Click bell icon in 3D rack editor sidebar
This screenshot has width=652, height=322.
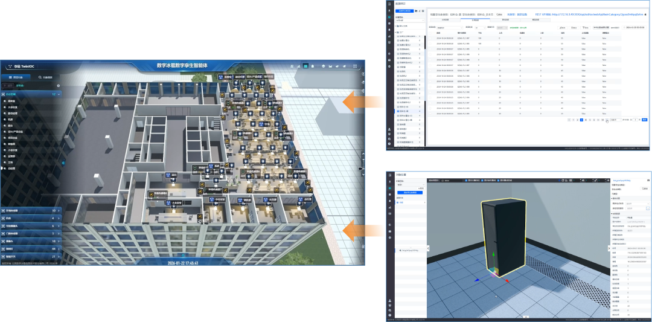pyautogui.click(x=389, y=201)
